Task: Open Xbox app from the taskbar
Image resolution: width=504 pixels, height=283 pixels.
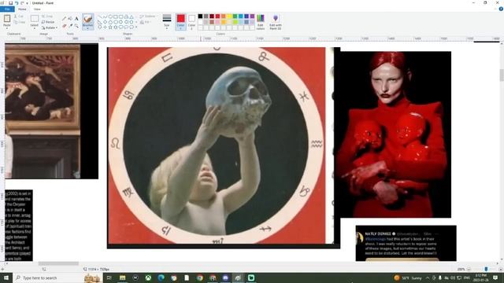Action: tap(148, 277)
